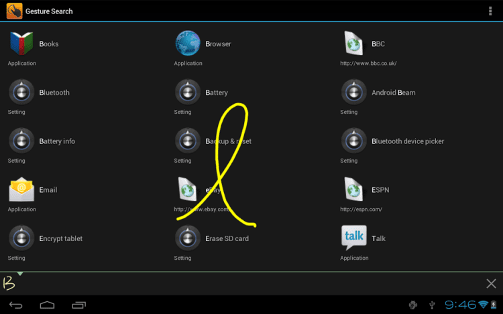
Task: Clear the gesture query with X
Action: tap(491, 283)
